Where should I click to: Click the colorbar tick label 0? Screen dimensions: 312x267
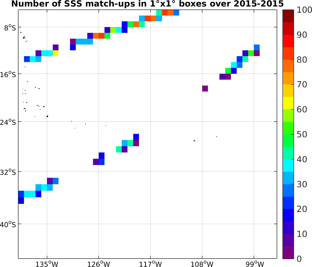(299, 259)
